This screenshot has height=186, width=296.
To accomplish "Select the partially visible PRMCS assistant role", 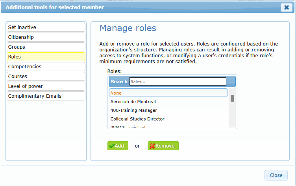I will (128, 127).
